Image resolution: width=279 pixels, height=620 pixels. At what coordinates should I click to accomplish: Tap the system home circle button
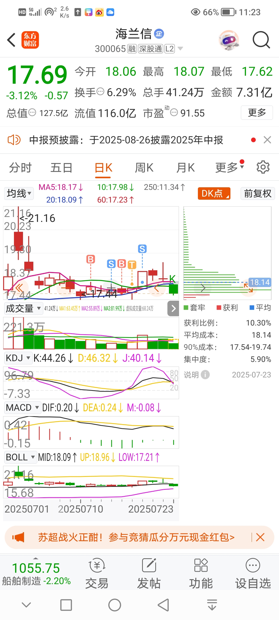pos(115,605)
